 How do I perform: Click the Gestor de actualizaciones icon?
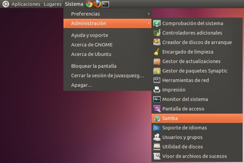[157, 61]
